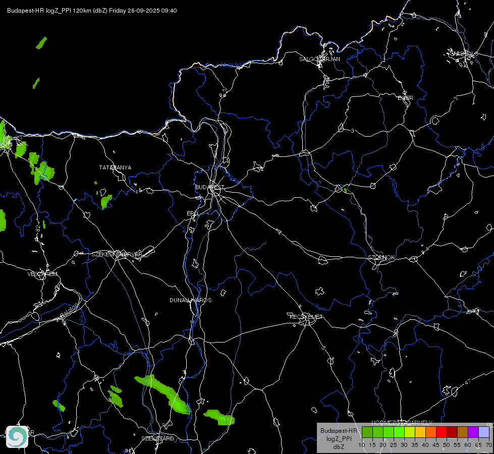Click the blue 'Tolna' county label
The height and width of the screenshot is (454, 494).
pyautogui.click(x=188, y=411)
